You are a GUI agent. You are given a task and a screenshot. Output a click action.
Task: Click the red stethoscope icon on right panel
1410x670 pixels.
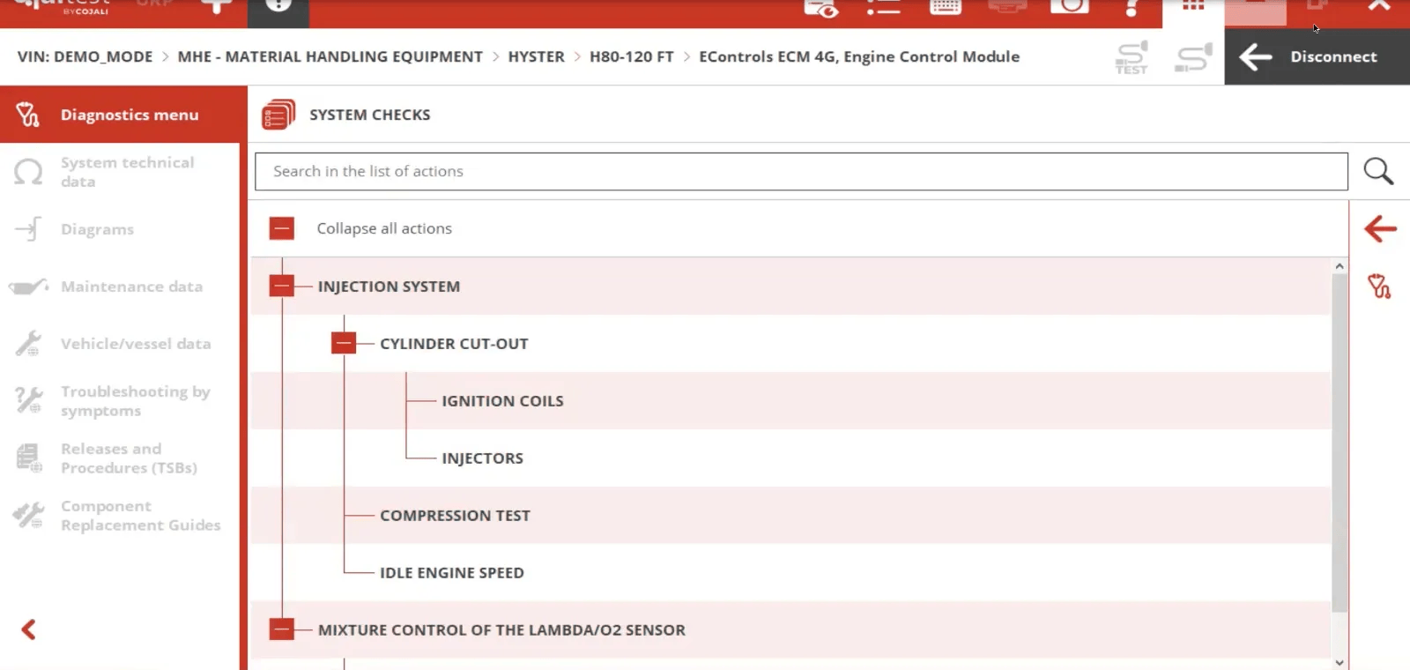coord(1379,287)
